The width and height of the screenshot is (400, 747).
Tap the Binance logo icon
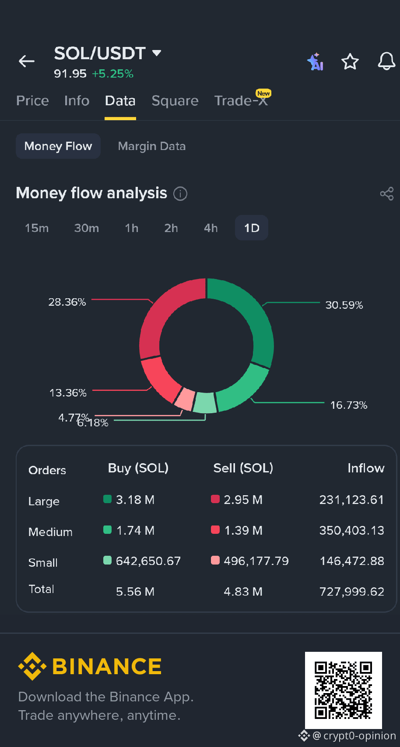[32, 666]
